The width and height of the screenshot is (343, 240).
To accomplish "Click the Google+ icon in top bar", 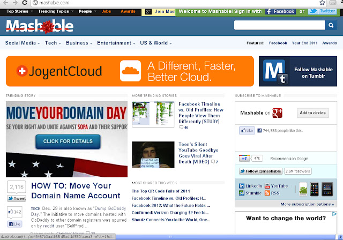I will pyautogui.click(x=148, y=12).
